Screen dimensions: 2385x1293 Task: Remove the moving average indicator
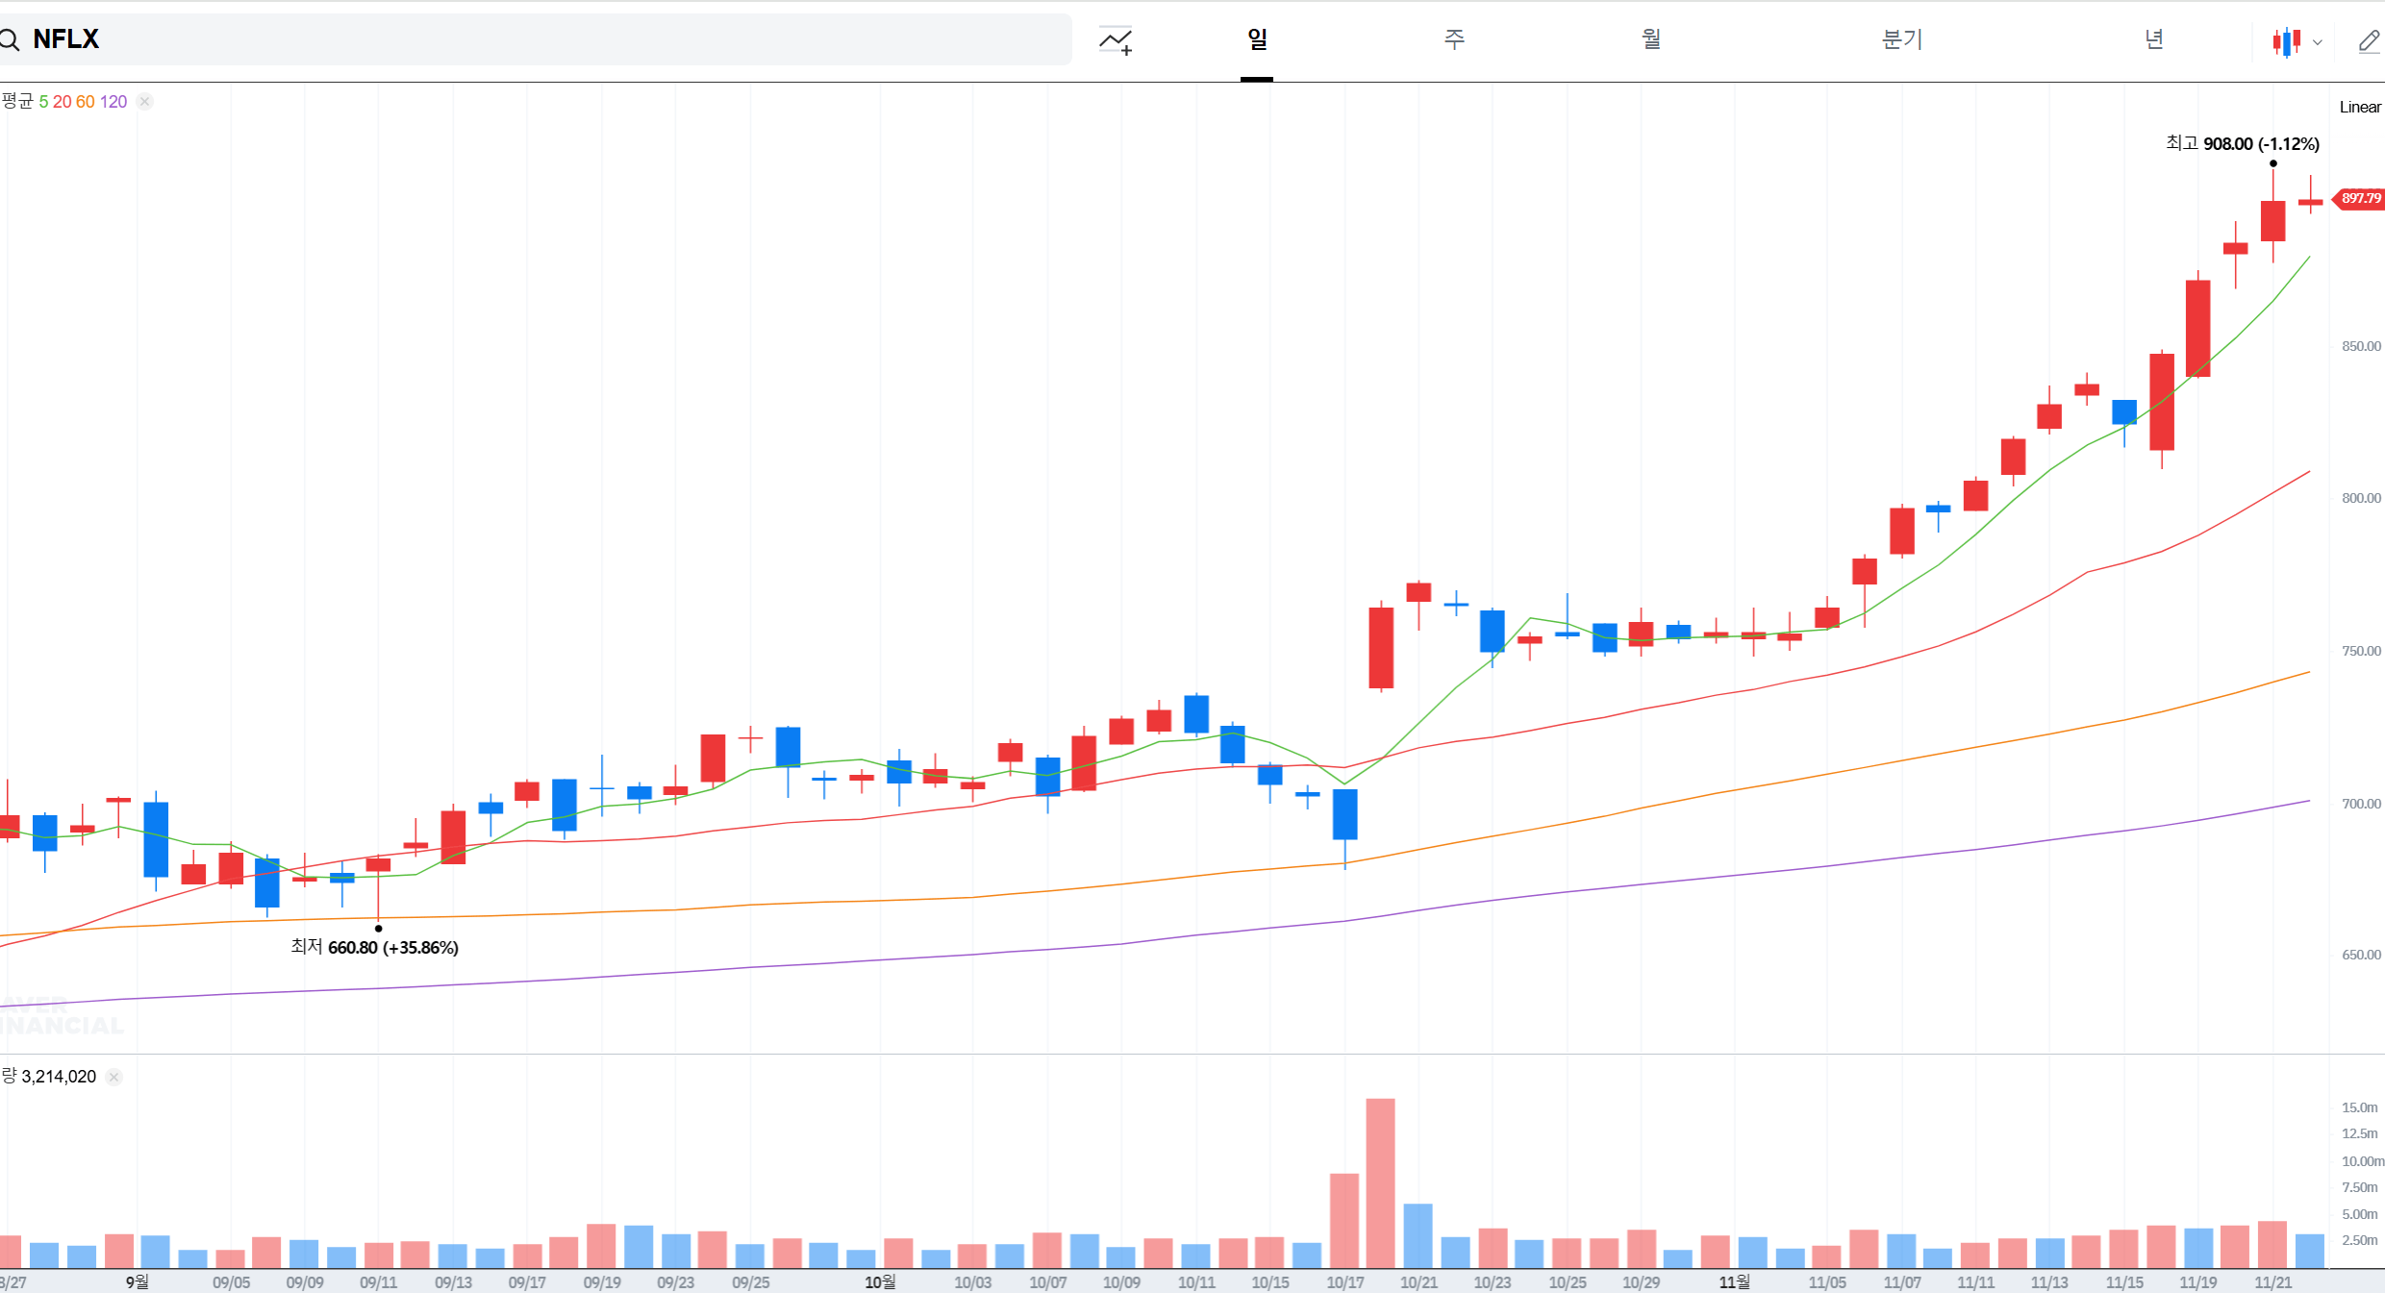click(145, 102)
